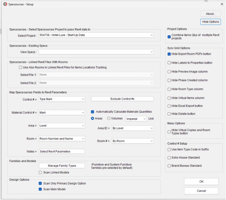Open the Area Level dropdown
The height and width of the screenshot is (200, 226).
point(62,126)
